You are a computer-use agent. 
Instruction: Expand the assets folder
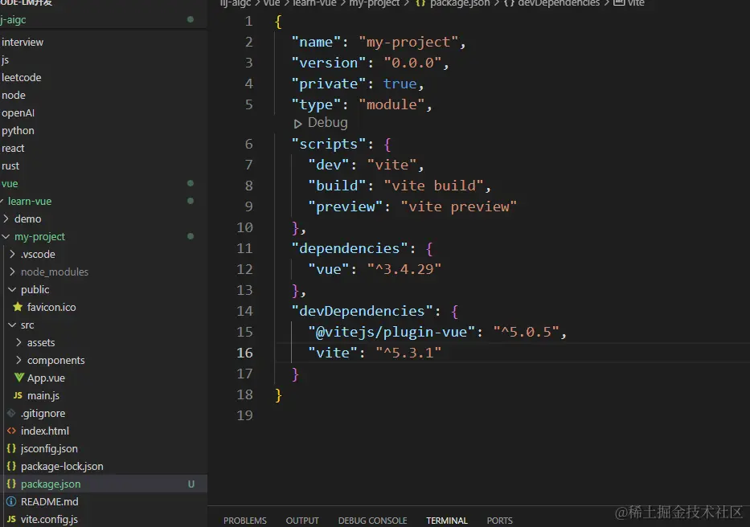[18, 342]
